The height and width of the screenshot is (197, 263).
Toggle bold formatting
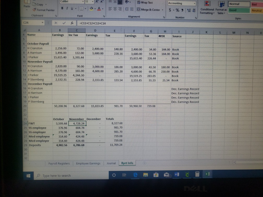[x=62, y=9]
